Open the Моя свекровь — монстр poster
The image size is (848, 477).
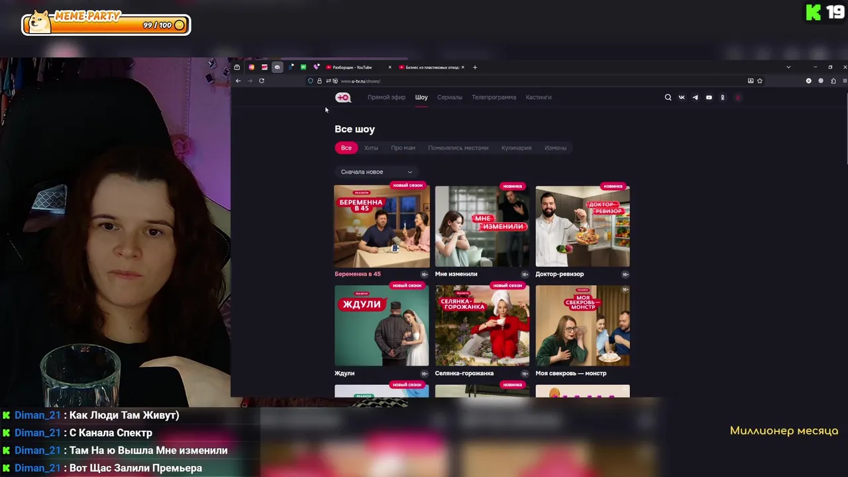point(582,325)
